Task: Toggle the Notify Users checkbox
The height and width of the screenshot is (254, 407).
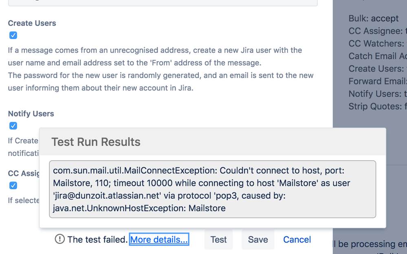Action: (x=13, y=126)
